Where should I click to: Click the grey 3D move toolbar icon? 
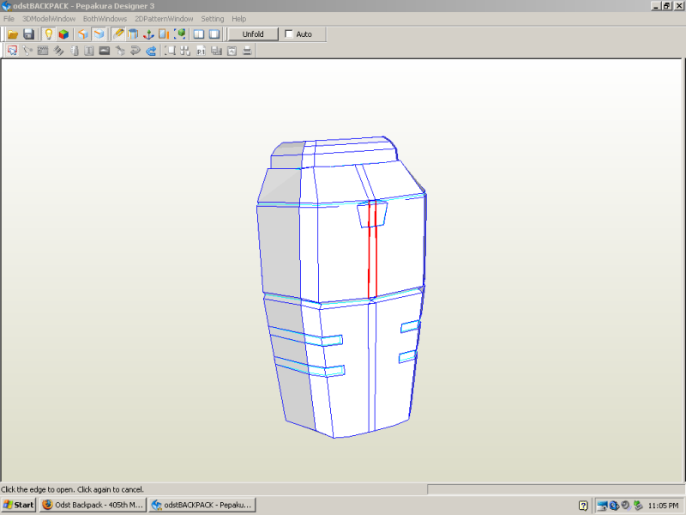click(x=120, y=51)
